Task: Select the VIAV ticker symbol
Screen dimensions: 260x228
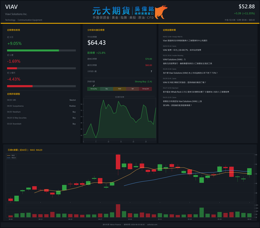Action: [11, 7]
